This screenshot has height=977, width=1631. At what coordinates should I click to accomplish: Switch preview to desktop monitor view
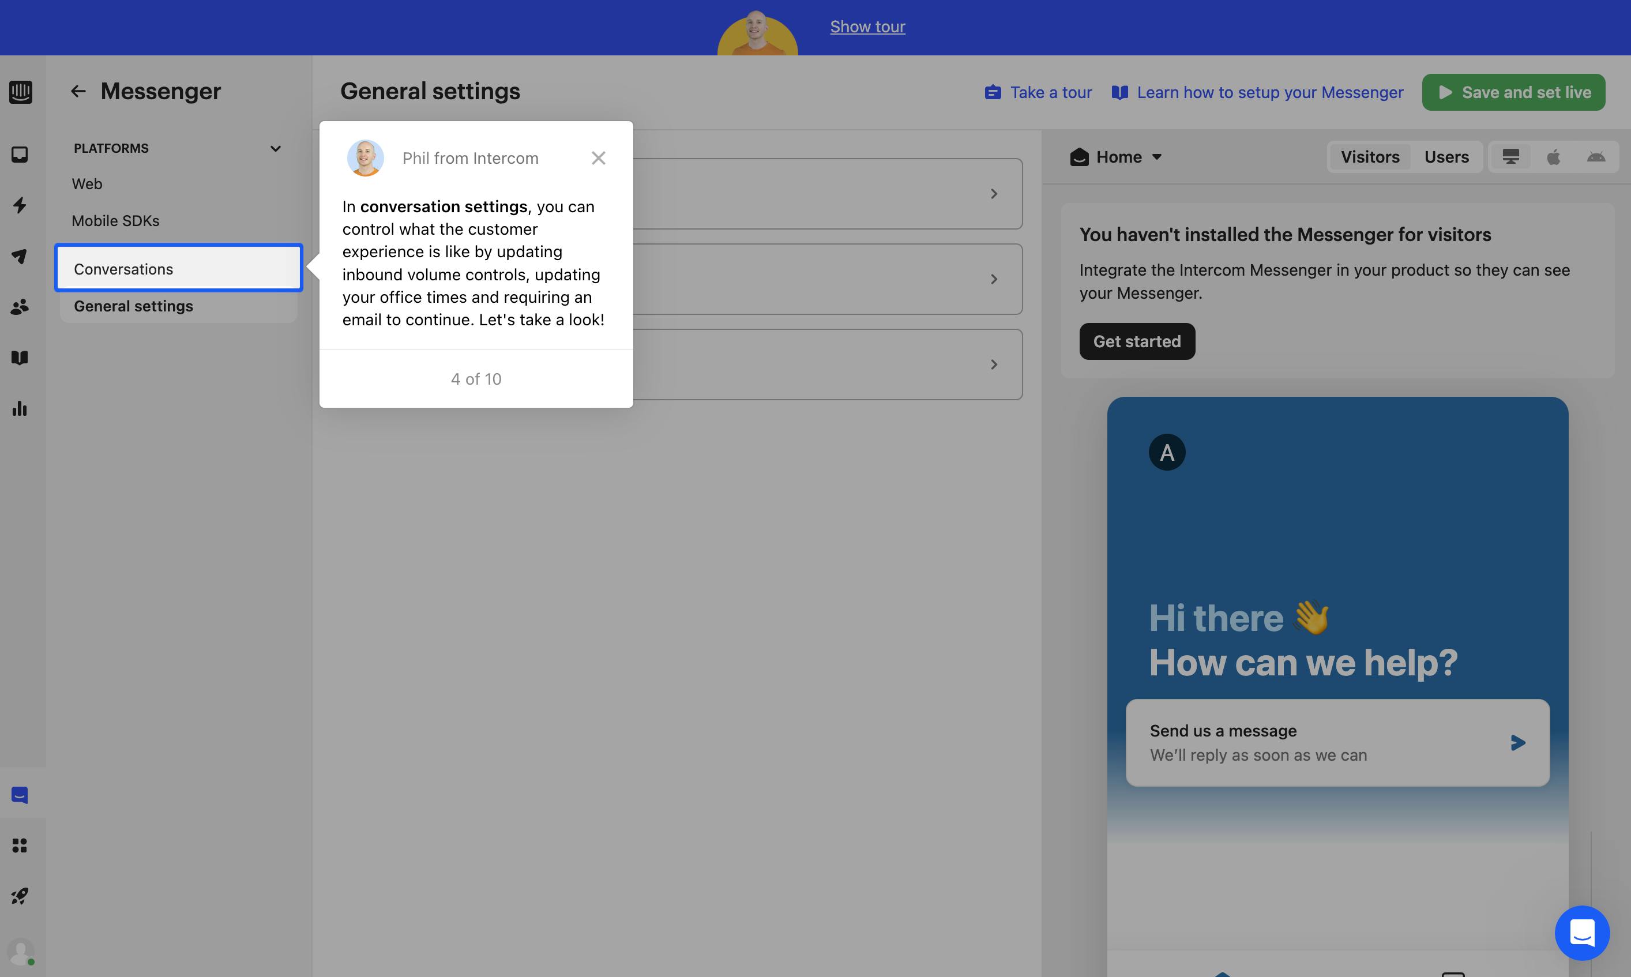[1510, 157]
